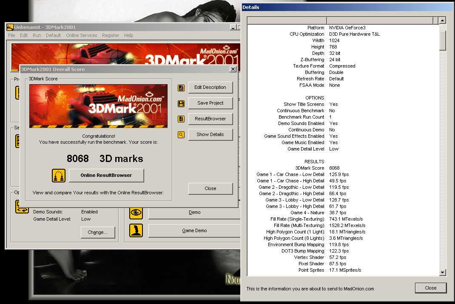Viewport: 455px width, 304px height.
Task: Click 'High Polygon Count (8 Lights)' label
Action: pyautogui.click(x=294, y=238)
